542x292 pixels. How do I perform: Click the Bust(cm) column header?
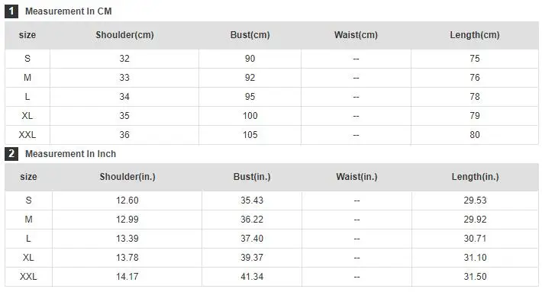point(250,35)
